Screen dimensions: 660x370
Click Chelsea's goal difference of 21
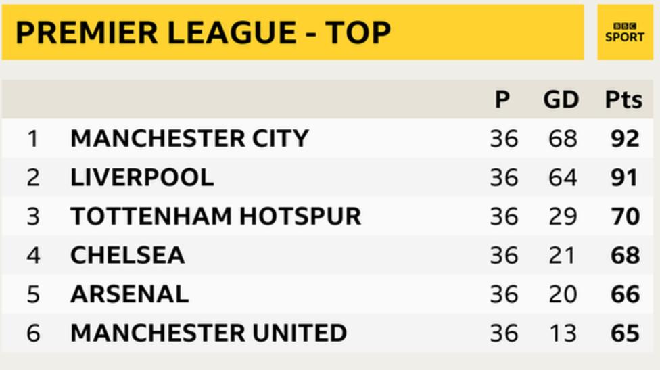(562, 256)
